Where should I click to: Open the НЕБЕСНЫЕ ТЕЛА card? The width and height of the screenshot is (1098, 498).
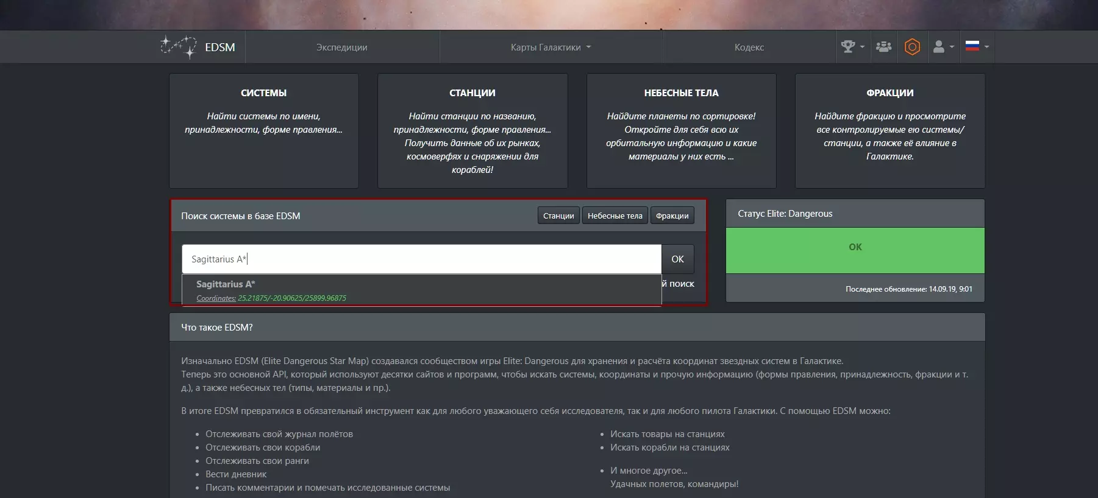pos(681,131)
